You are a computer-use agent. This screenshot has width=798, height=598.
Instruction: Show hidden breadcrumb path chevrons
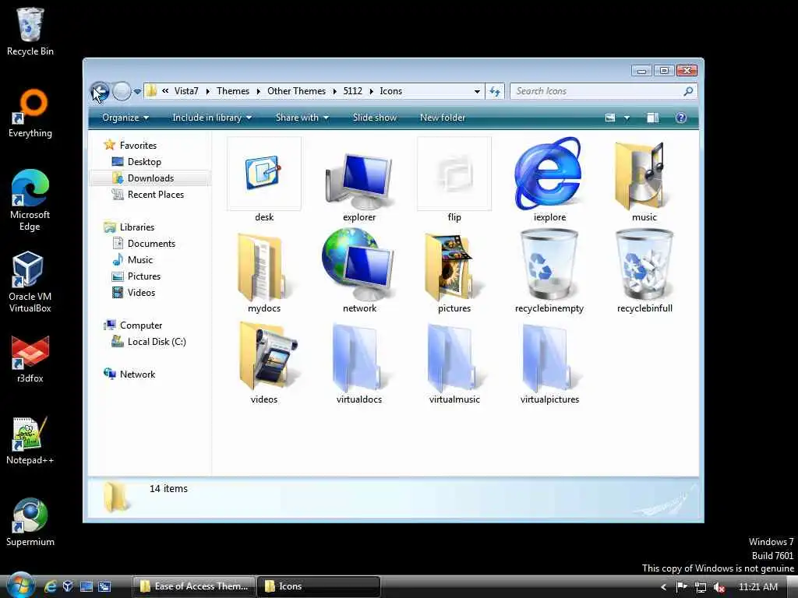[165, 91]
